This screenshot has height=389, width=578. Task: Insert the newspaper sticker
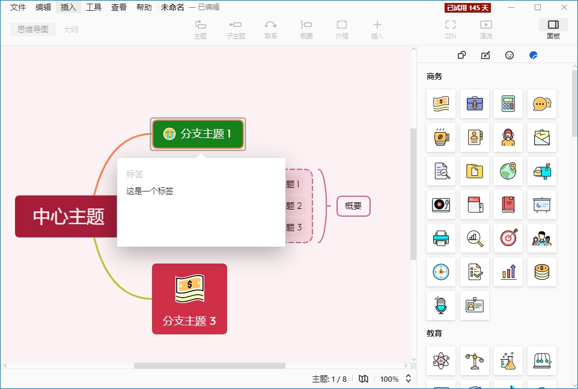click(x=475, y=205)
